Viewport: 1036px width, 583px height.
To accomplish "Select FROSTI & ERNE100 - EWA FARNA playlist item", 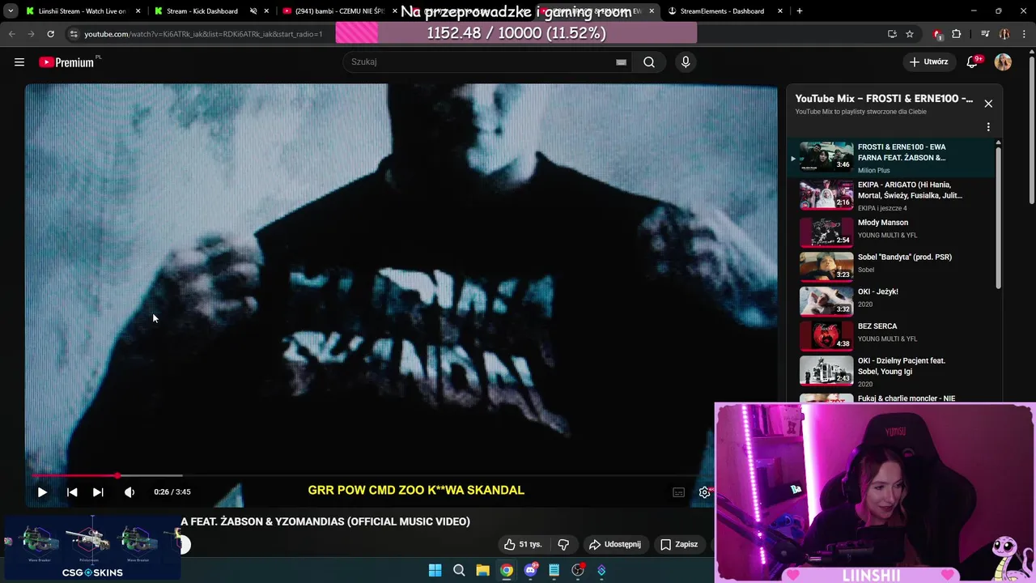I will pyautogui.click(x=890, y=157).
